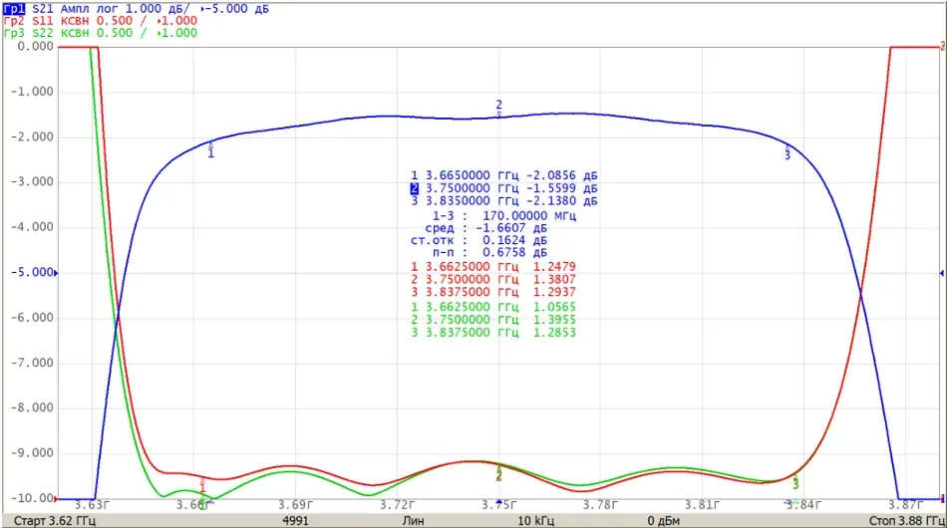Click the X-axis label 3.81Г

coord(703,504)
